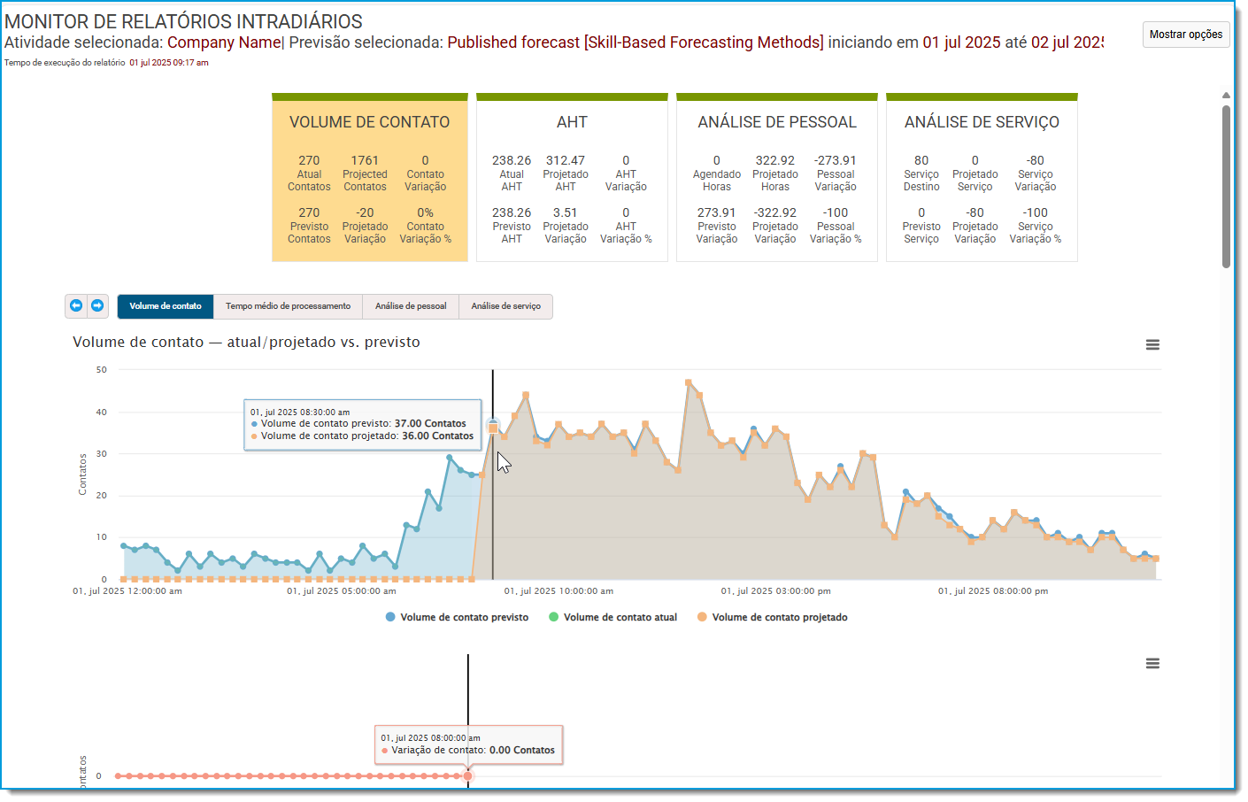
Task: Toggle the 'Volume de contato previsto' legend series
Action: click(x=457, y=618)
